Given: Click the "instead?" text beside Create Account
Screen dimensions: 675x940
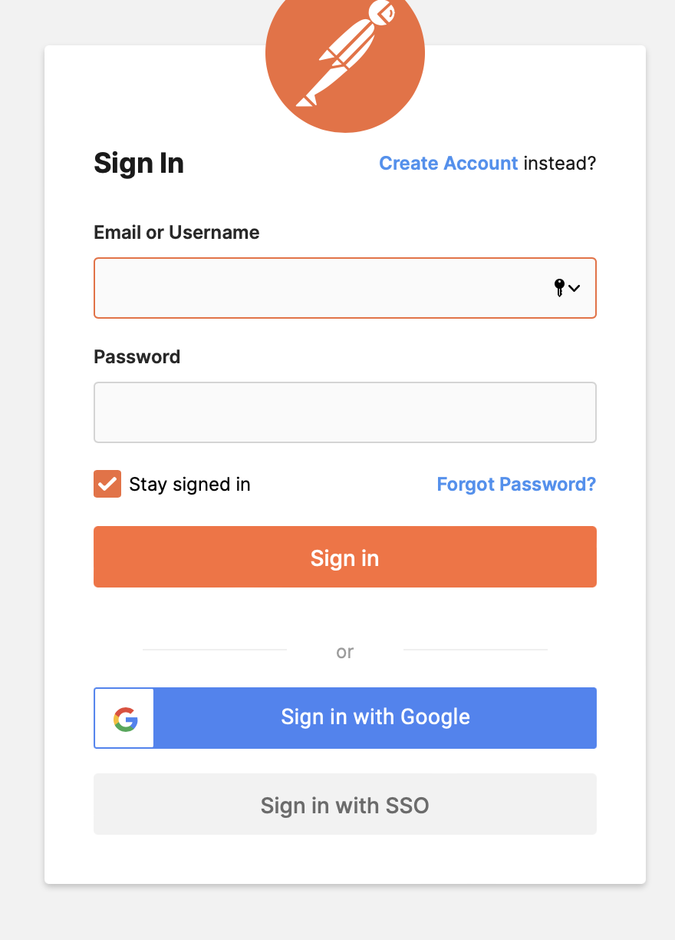Looking at the screenshot, I should click(x=560, y=164).
